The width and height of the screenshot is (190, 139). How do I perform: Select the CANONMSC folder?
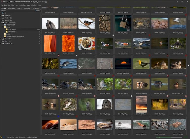coord(12,32)
